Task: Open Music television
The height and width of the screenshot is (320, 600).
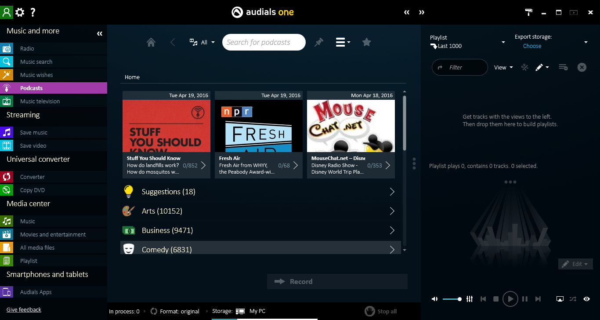Action: point(54,101)
